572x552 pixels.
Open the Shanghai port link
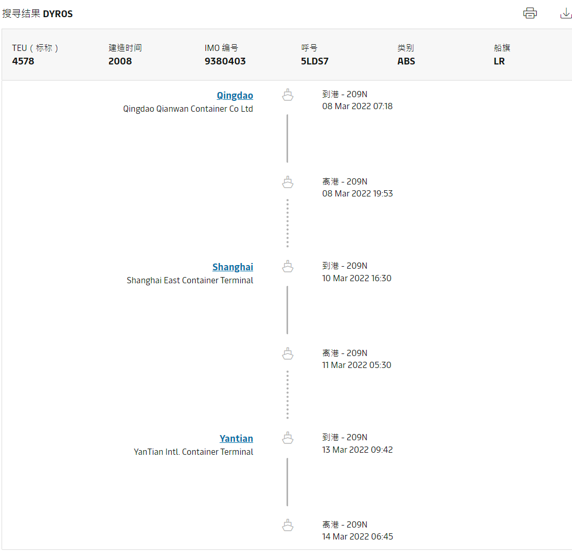tap(232, 267)
